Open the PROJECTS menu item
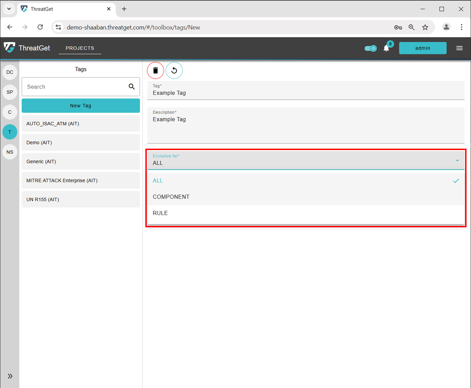Image resolution: width=471 pixels, height=388 pixels. (80, 48)
